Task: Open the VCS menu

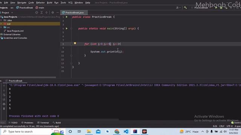Action: click(x=70, y=3)
